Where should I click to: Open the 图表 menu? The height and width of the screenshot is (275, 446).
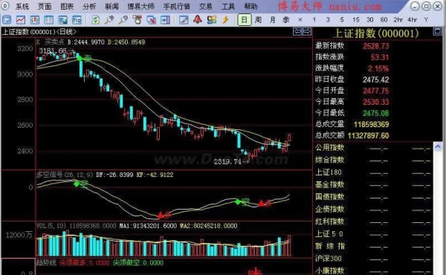67,6
